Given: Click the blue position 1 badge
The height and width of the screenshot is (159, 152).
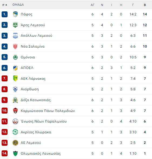Looking at the screenshot, I should [5, 14].
